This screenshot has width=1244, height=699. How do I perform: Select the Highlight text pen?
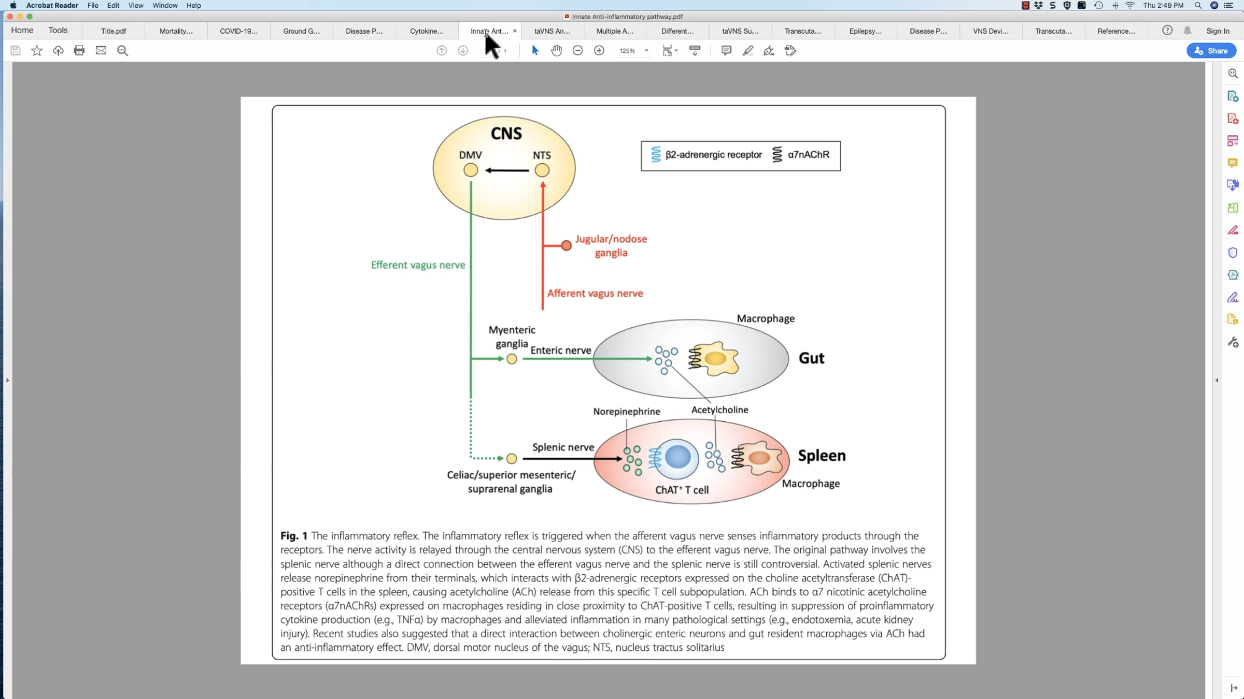(x=748, y=50)
